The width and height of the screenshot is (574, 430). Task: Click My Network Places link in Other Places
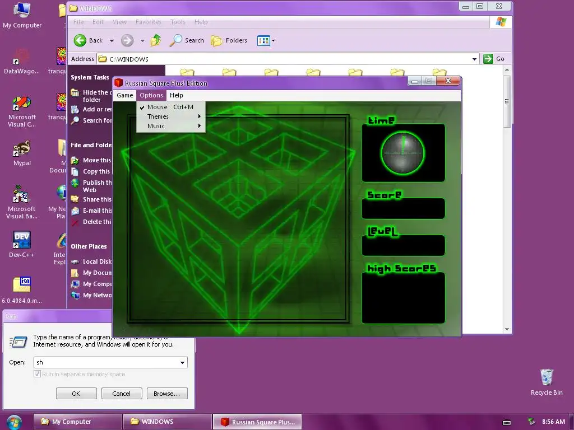(97, 296)
